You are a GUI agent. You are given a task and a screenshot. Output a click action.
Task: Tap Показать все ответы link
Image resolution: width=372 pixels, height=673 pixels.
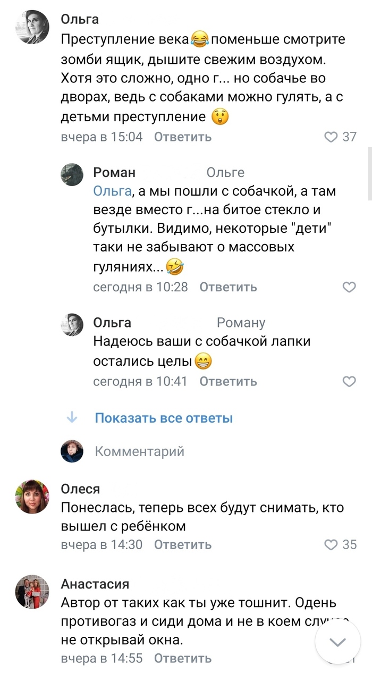coord(164,418)
